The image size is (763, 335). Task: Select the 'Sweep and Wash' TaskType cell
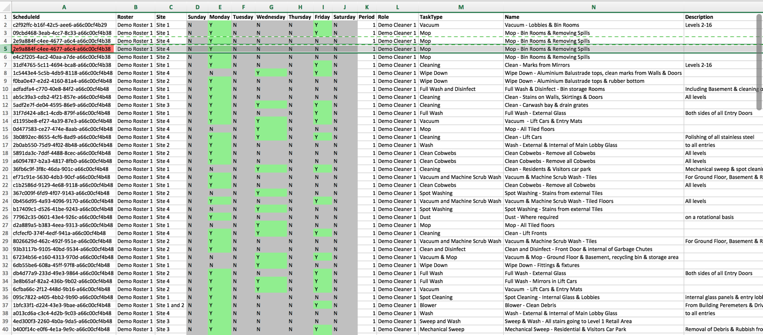click(460, 321)
